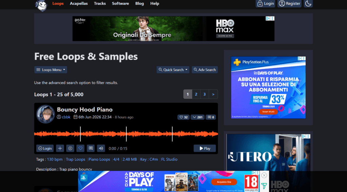Toggle dark mode moon icon
The width and height of the screenshot is (347, 192).
tap(308, 3)
